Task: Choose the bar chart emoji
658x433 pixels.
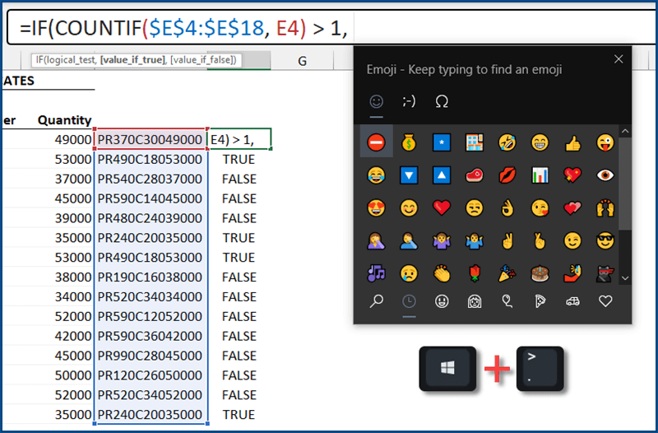Action: coord(540,175)
